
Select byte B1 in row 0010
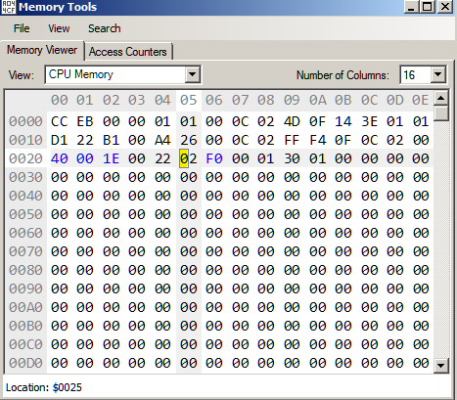[x=111, y=140]
